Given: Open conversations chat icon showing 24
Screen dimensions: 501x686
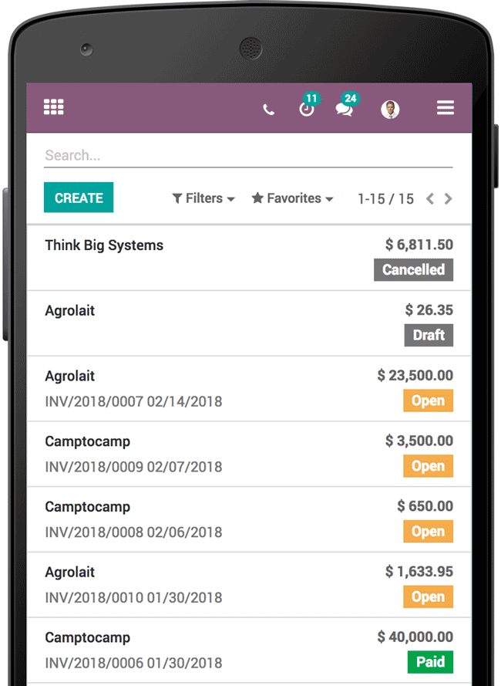Looking at the screenshot, I should (x=346, y=106).
